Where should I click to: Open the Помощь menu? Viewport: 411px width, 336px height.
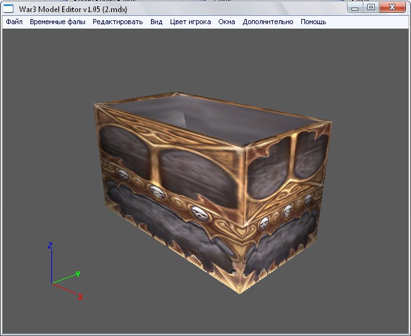(x=313, y=22)
